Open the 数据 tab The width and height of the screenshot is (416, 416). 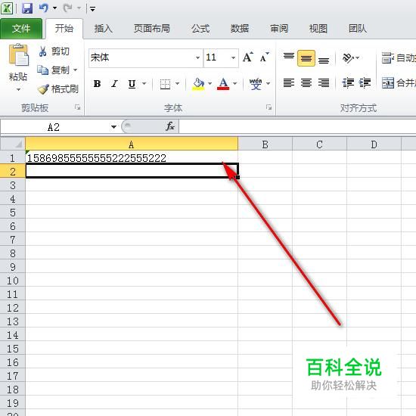pos(240,29)
